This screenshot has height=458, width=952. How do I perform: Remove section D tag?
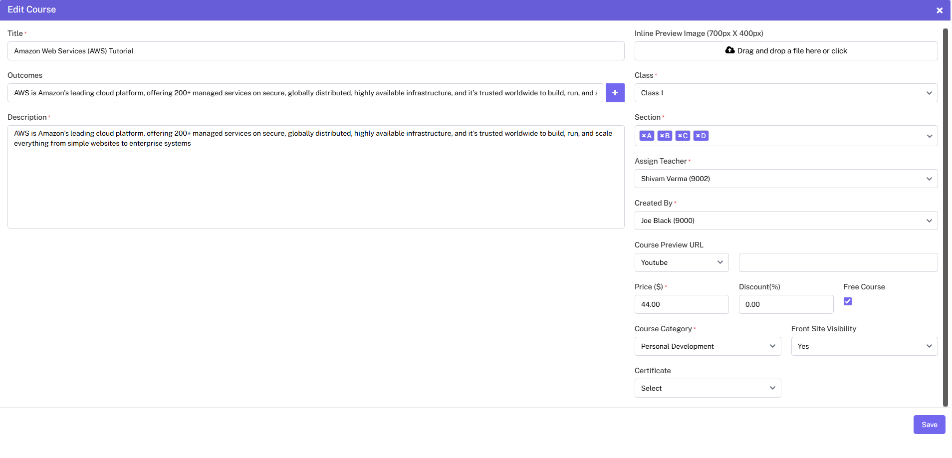pyautogui.click(x=698, y=136)
